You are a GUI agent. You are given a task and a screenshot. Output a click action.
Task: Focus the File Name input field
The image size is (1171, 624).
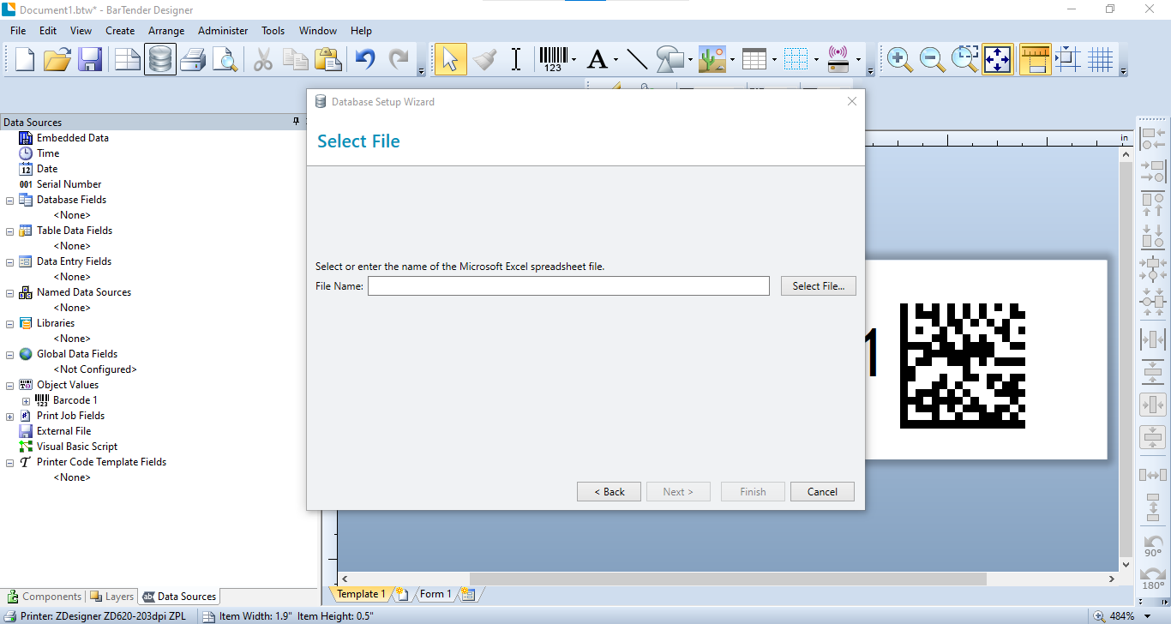(568, 286)
